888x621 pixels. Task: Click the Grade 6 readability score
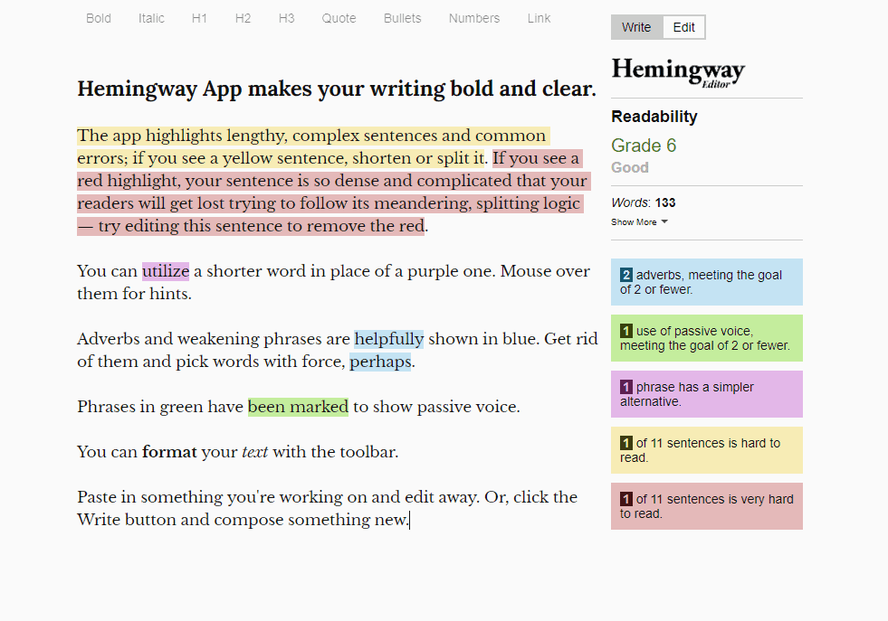(x=644, y=146)
